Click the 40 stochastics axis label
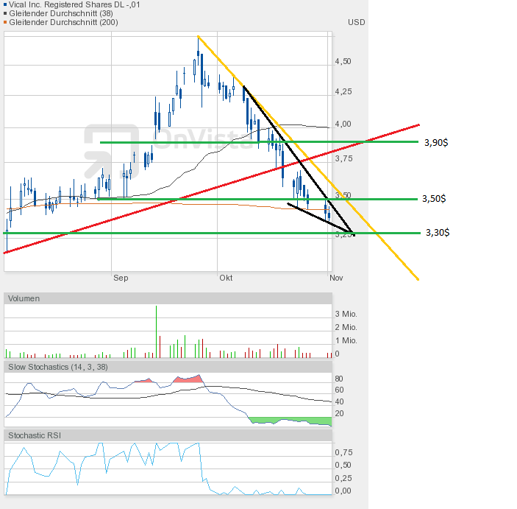The height and width of the screenshot is (509, 517). coord(339,401)
